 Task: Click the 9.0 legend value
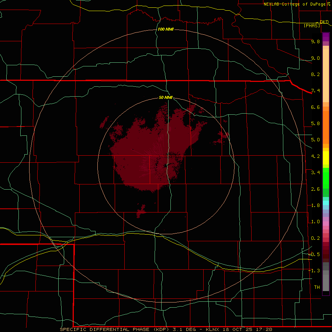315,58
